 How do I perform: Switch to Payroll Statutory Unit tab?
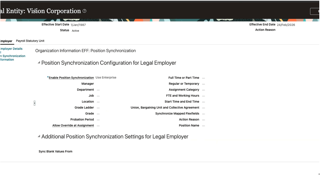point(30,41)
